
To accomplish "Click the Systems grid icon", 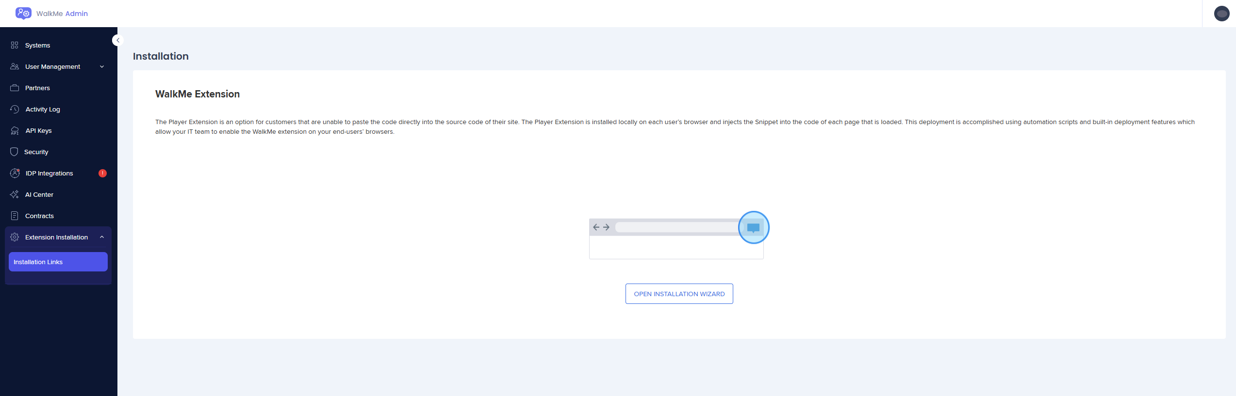I will coord(15,45).
